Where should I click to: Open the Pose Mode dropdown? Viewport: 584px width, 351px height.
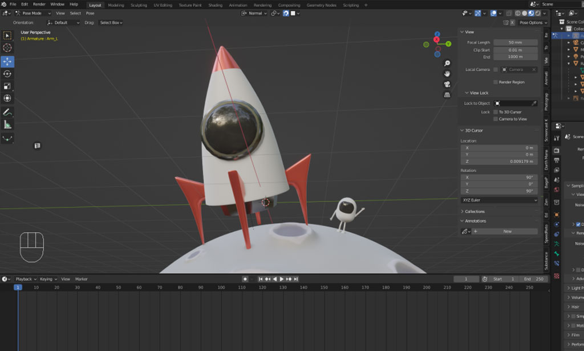point(34,13)
